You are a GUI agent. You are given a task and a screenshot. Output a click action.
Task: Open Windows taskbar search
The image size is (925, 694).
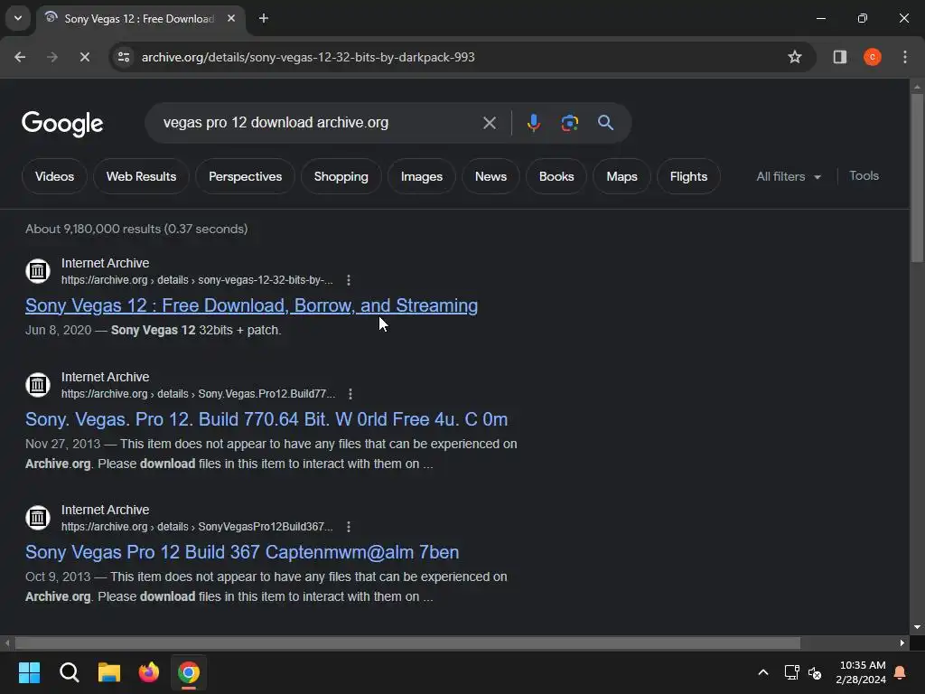coord(69,672)
